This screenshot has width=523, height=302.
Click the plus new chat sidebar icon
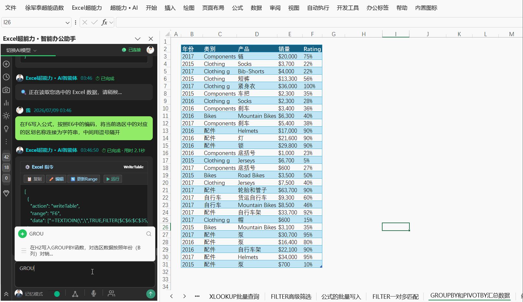(6, 64)
